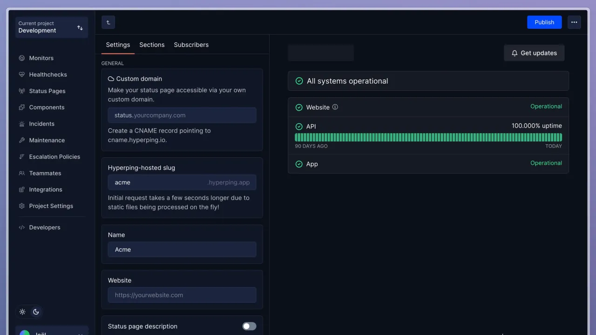Click the cloud icon beside Custom domain

111,79
